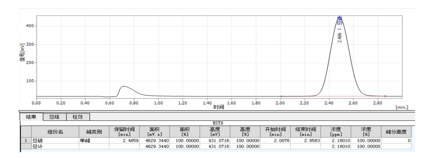Click the 浓度 [ppm] column header
This screenshot has height=158, width=429.
tap(336, 132)
